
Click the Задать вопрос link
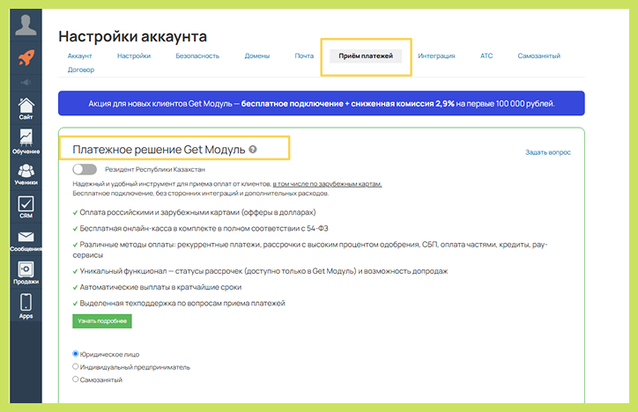click(547, 152)
